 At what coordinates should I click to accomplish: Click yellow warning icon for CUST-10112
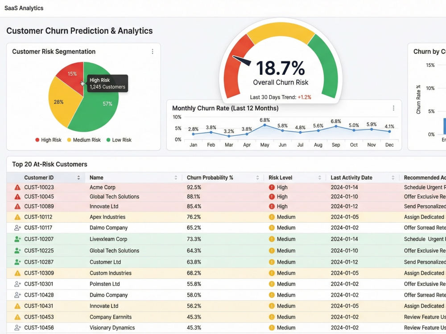[x=17, y=217]
